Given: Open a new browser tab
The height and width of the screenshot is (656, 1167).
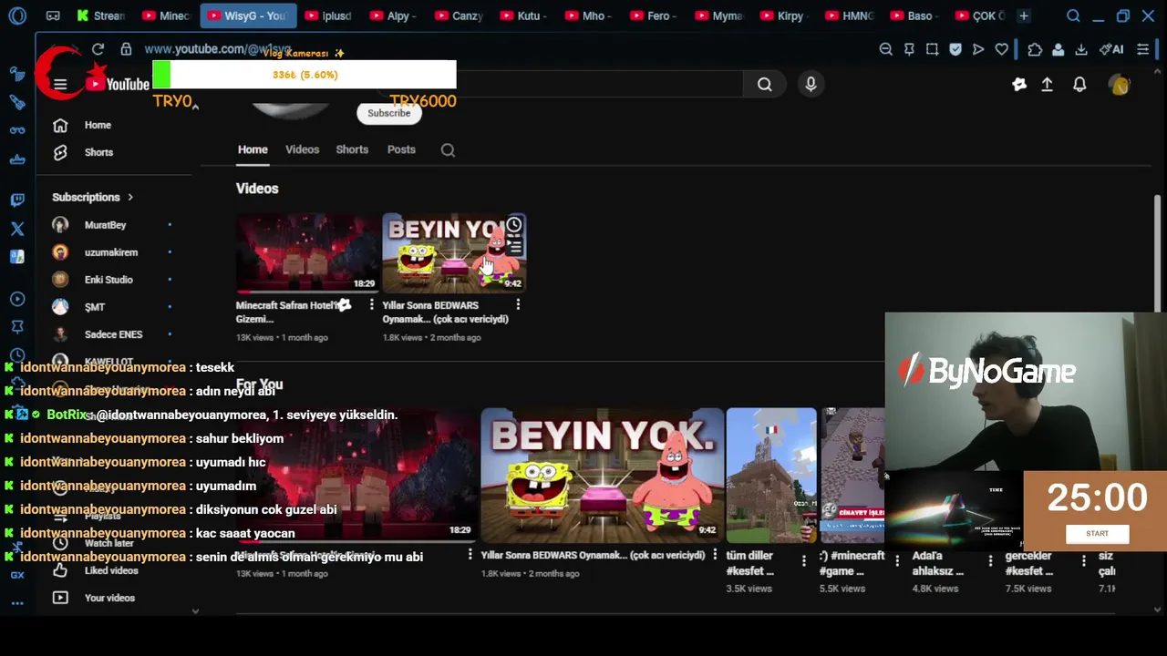Looking at the screenshot, I should [x=1024, y=15].
